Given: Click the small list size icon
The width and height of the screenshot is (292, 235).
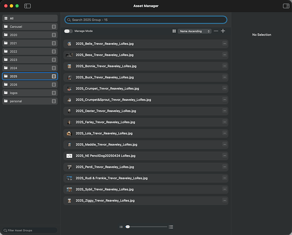Looking at the screenshot, I should click(121, 227).
